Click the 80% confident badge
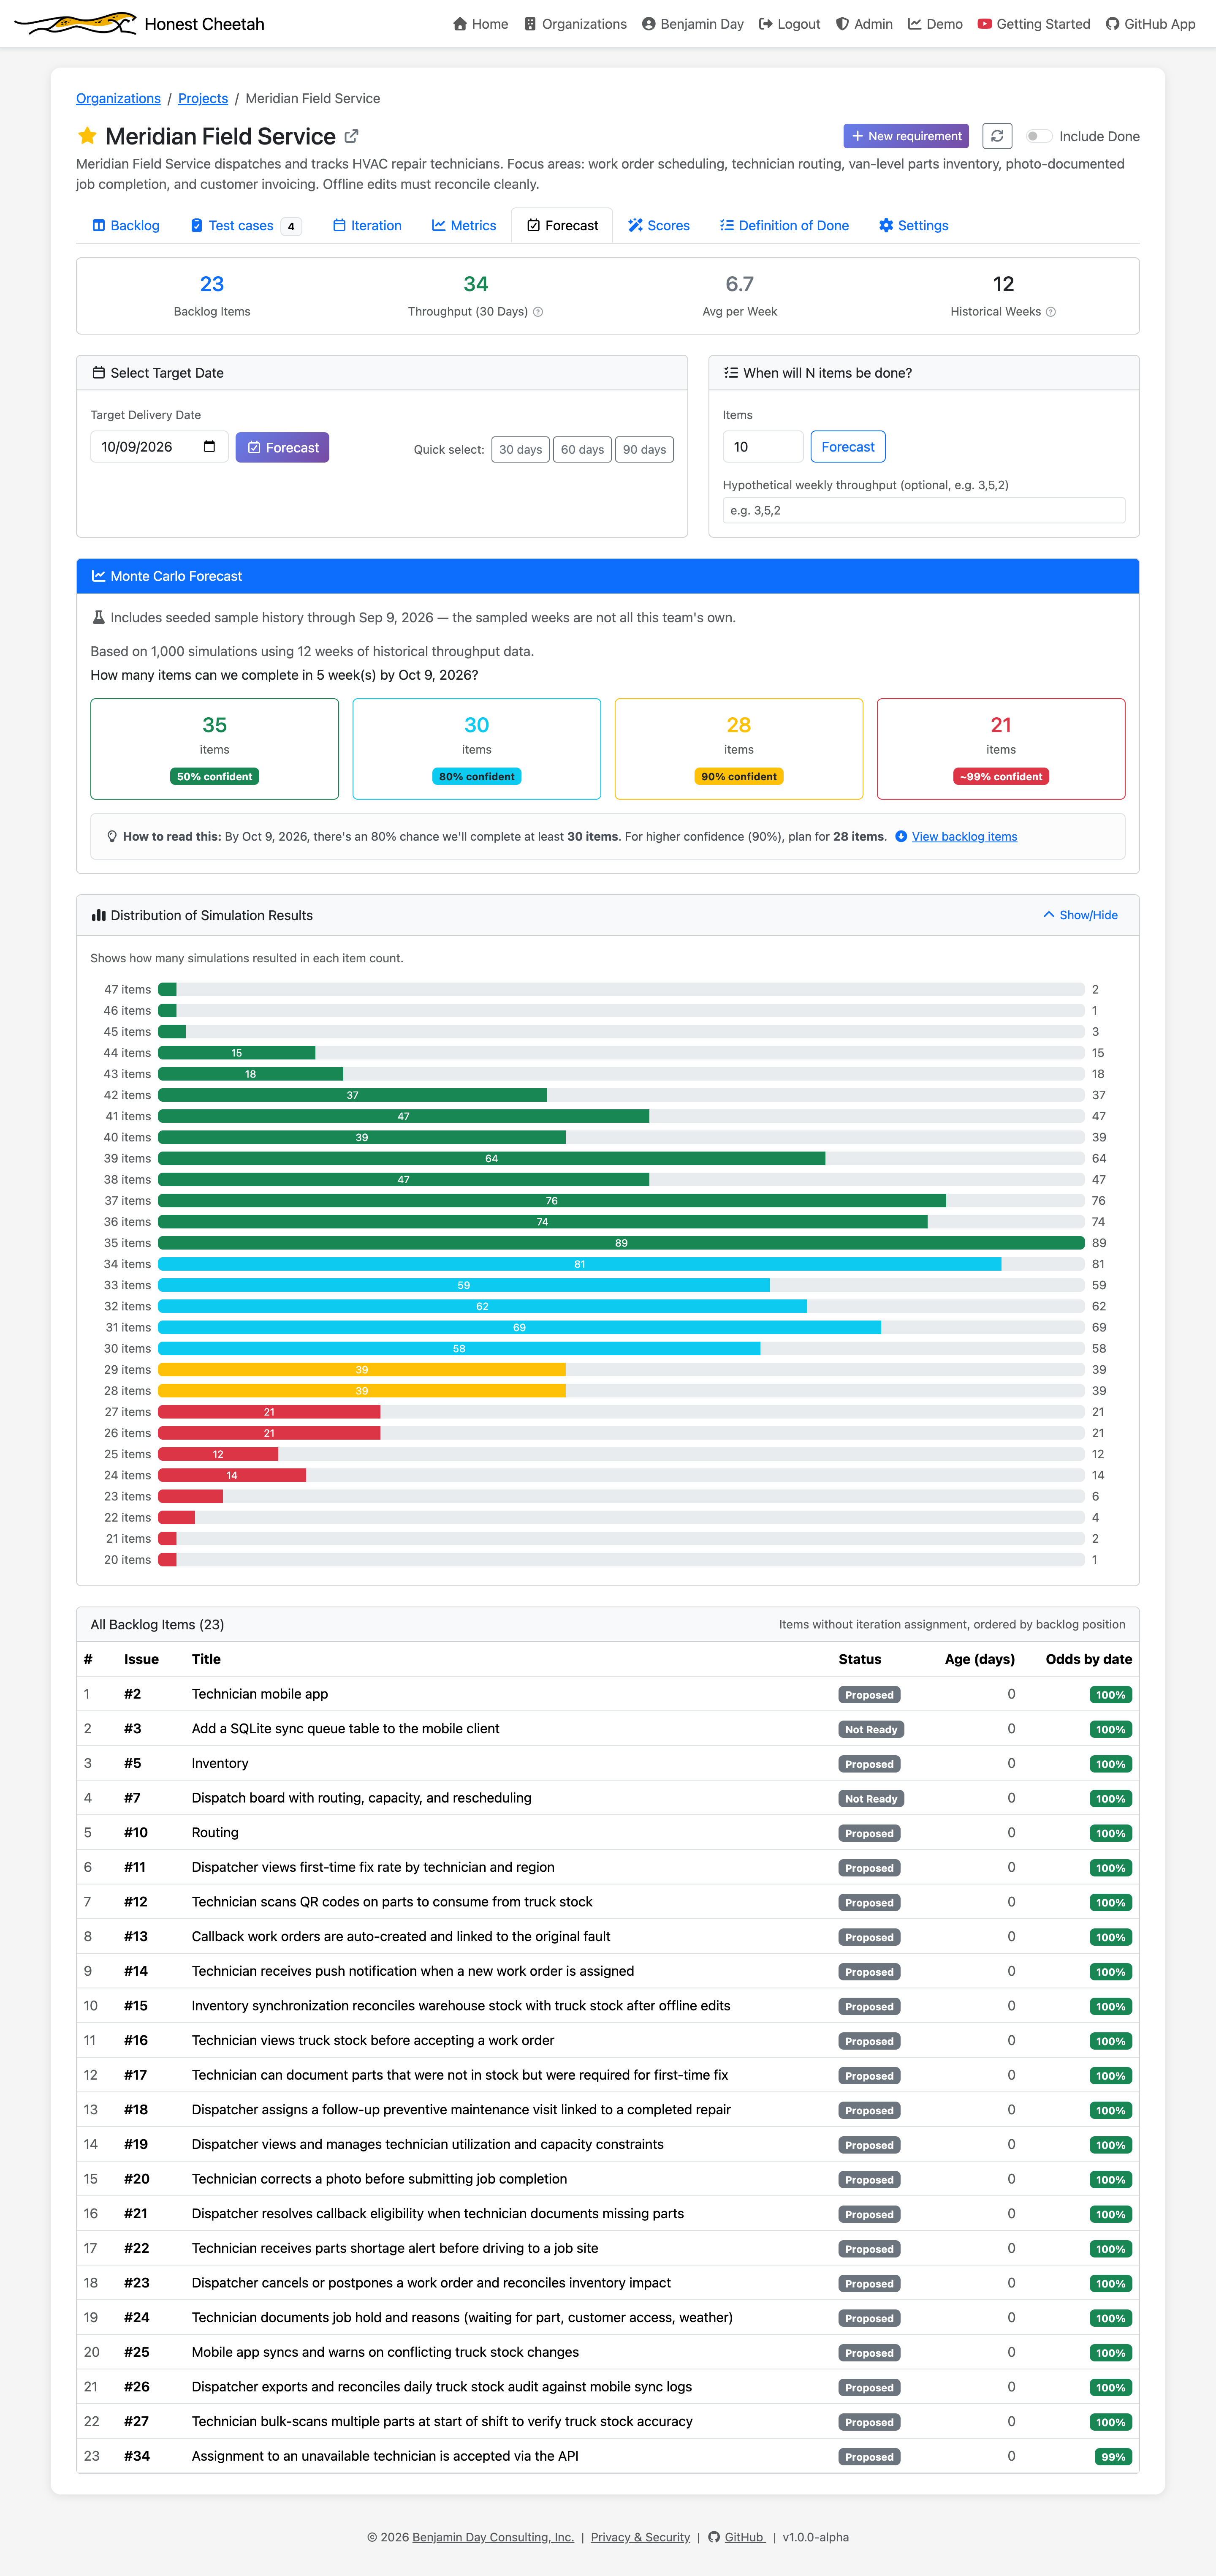The height and width of the screenshot is (2576, 1216). (477, 777)
